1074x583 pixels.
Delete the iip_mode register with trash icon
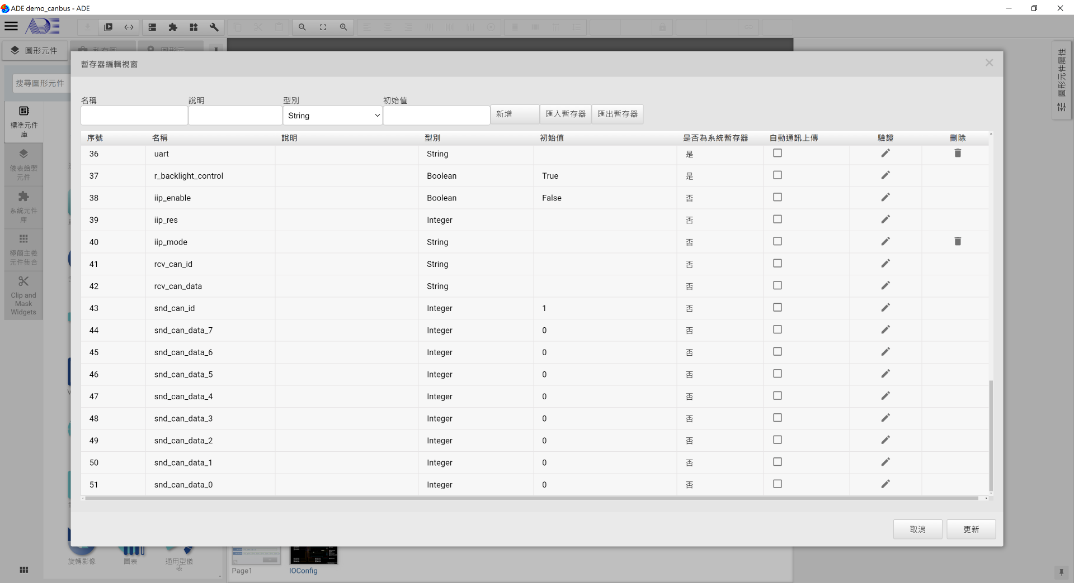click(957, 242)
